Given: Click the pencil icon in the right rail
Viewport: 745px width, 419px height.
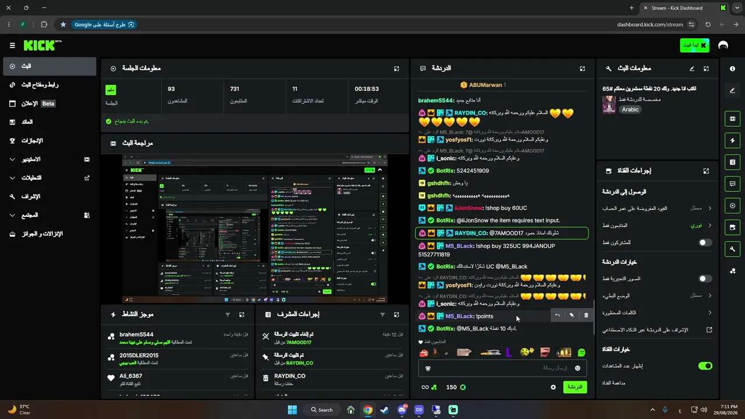Looking at the screenshot, I should coord(732,90).
